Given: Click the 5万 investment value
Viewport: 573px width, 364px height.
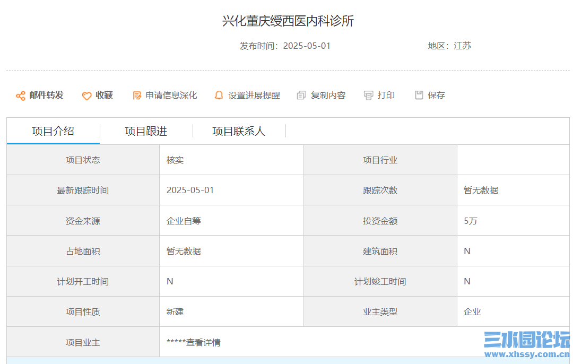Looking at the screenshot, I should click(471, 221).
